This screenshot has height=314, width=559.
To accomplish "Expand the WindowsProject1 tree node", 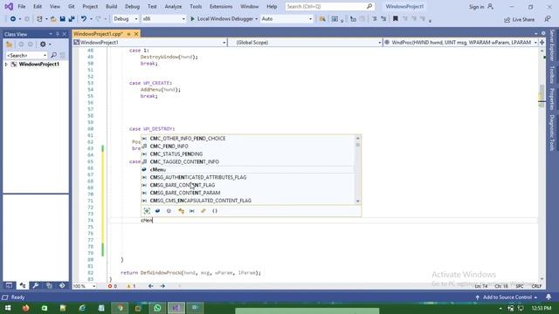I will [x=6, y=65].
